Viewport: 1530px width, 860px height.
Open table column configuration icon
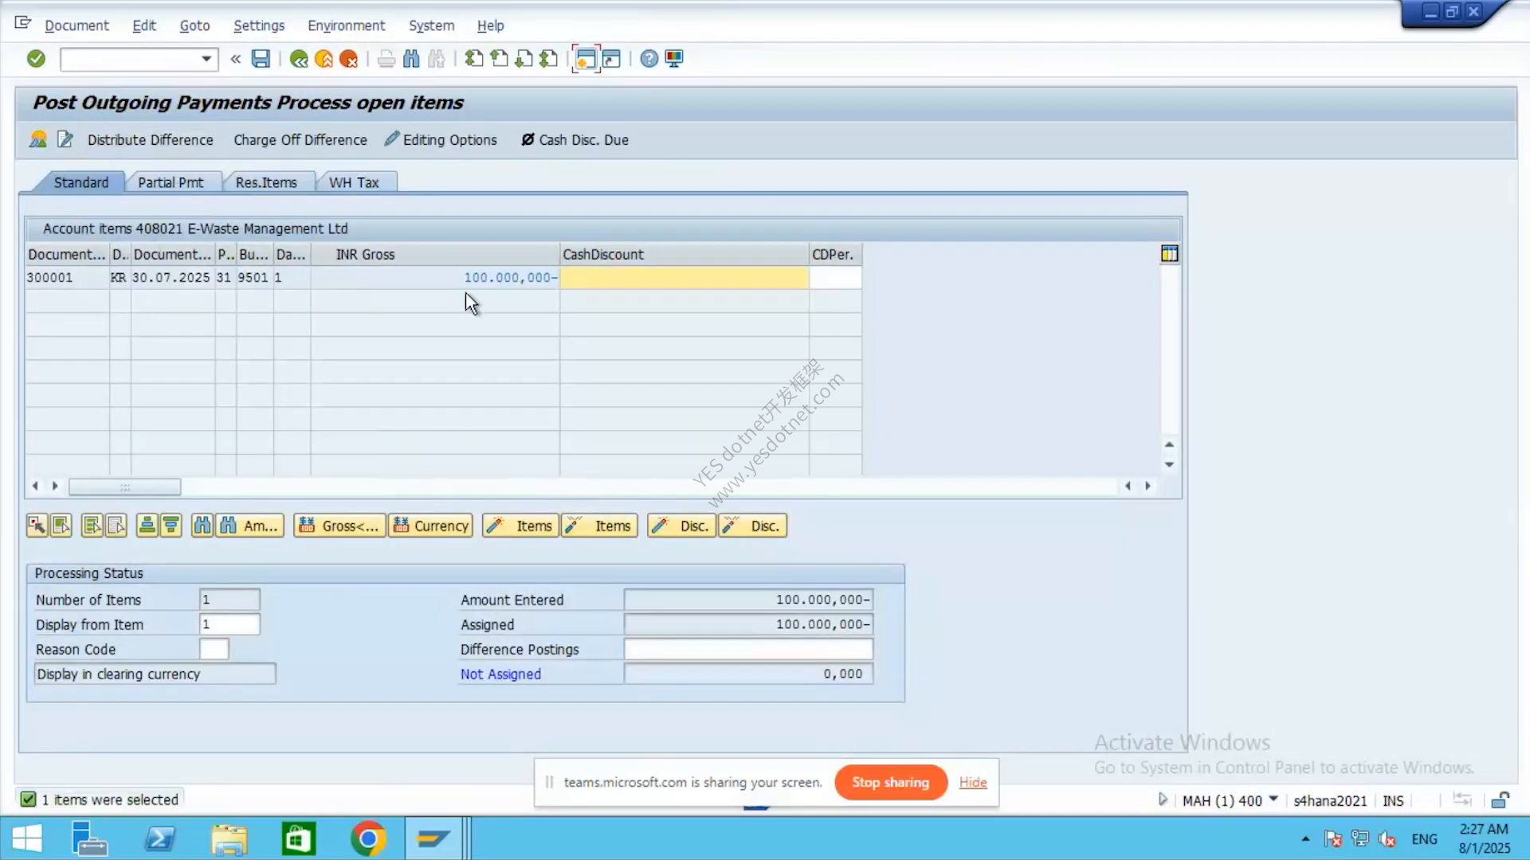[1169, 254]
